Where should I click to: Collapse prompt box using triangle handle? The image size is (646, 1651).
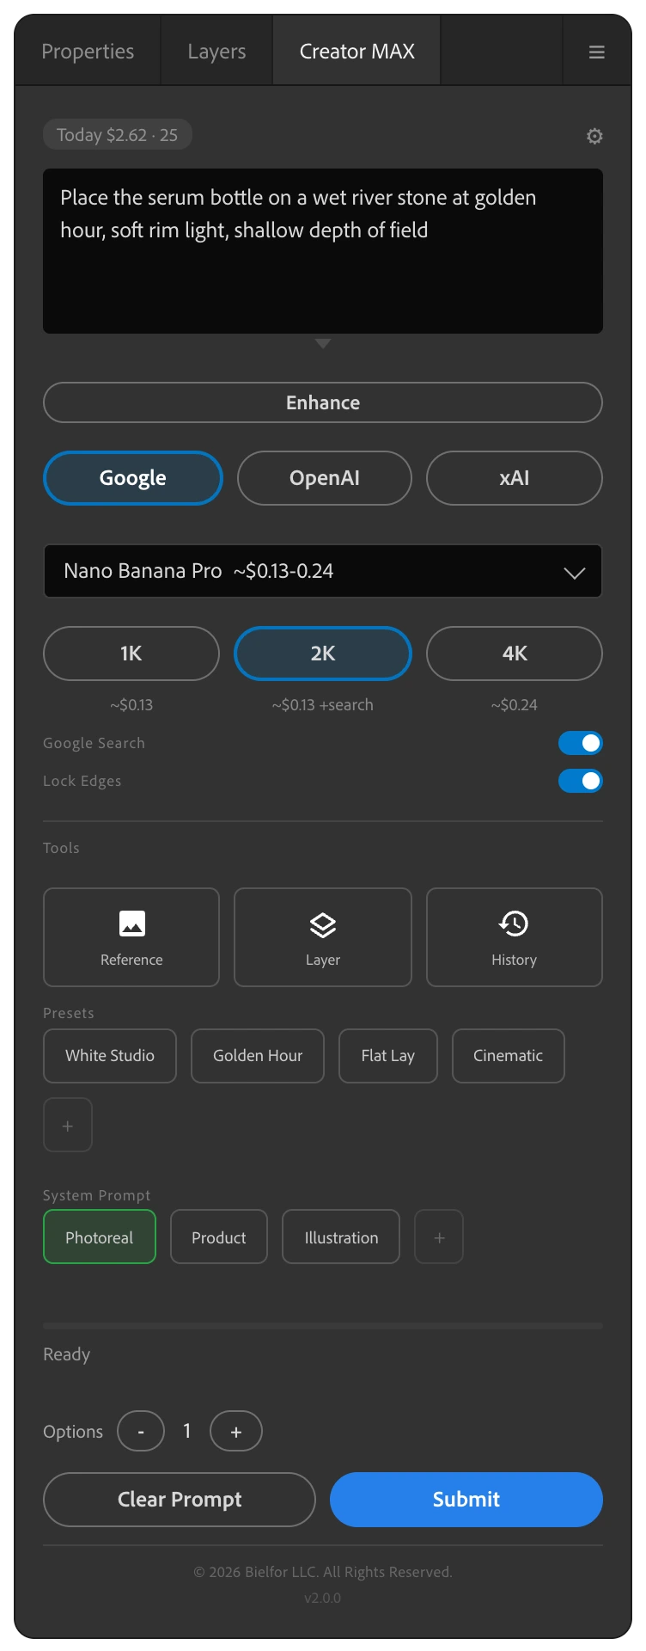(323, 343)
